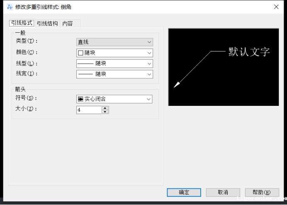Click the app icon in the title bar
The width and height of the screenshot is (287, 205).
[x=10, y=7]
